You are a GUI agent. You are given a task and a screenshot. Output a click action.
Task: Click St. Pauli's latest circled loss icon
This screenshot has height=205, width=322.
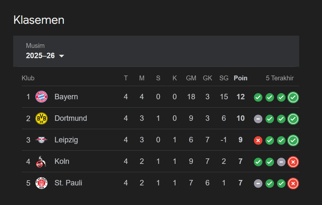click(x=293, y=183)
